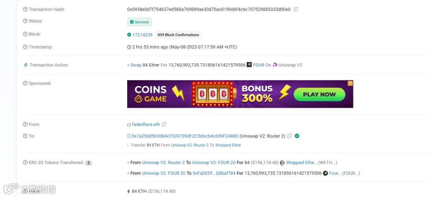Click the help icon beside Status
The image size is (429, 197).
(25, 21)
